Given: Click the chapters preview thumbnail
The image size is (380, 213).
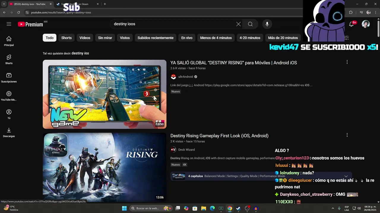Looking at the screenshot, I should 179,176.
